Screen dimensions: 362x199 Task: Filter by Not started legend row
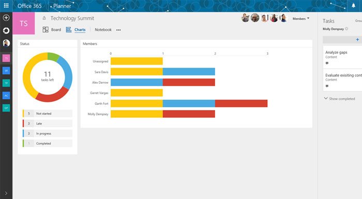[48, 114]
